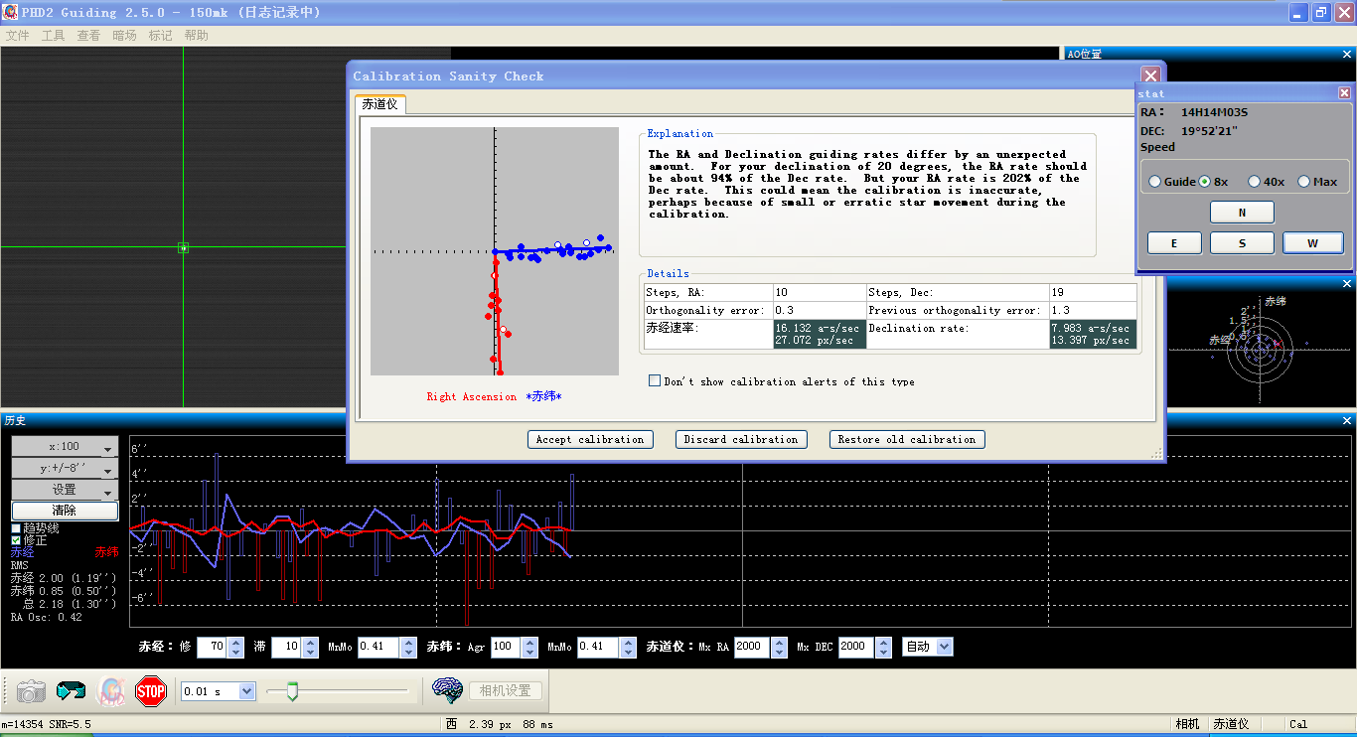This screenshot has height=737, width=1357.
Task: Open the 工具 menu
Action: 53,36
